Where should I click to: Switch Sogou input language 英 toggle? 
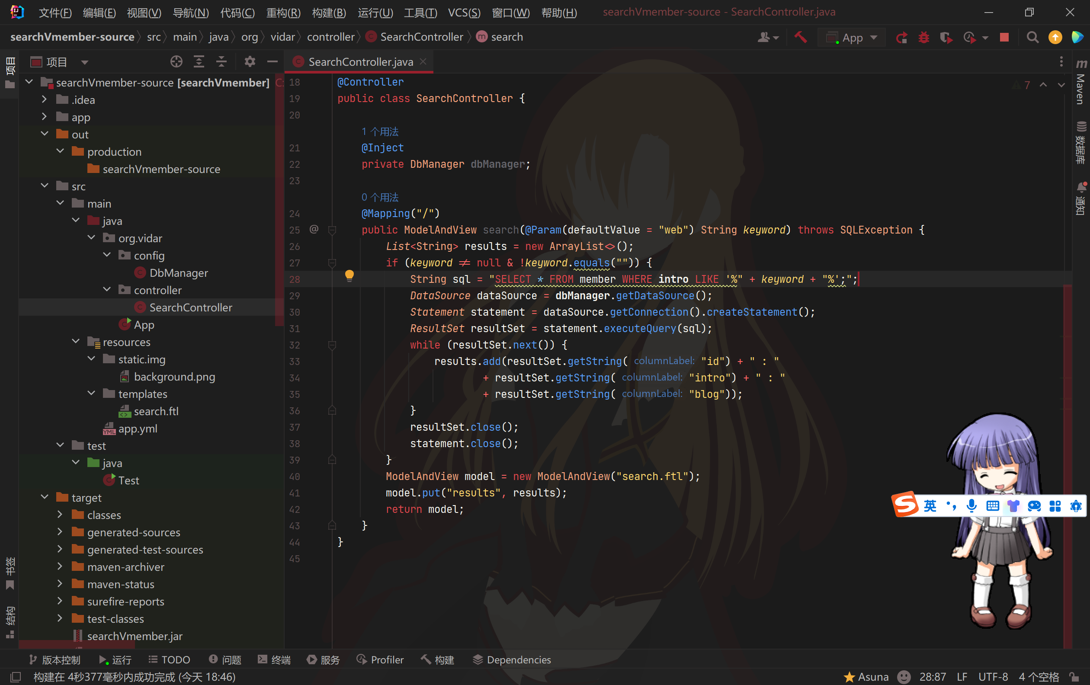point(930,506)
